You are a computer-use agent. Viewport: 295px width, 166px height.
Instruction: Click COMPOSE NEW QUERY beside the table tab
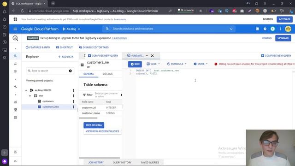tap(103, 56)
